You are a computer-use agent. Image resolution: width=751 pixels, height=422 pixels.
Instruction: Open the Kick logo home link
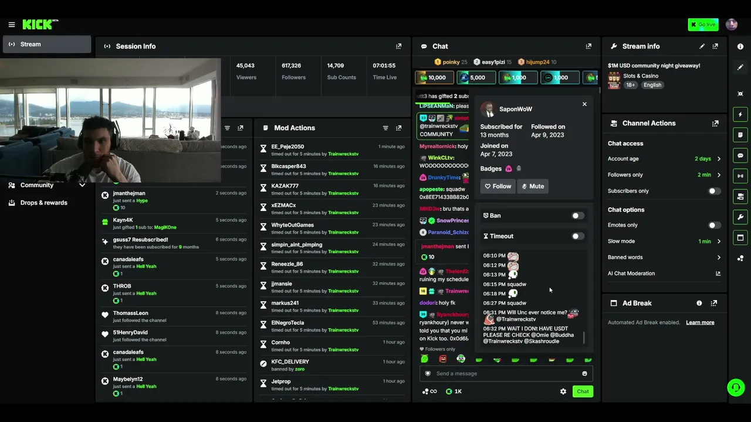pos(40,24)
